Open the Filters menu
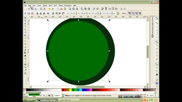 pos(61,6)
